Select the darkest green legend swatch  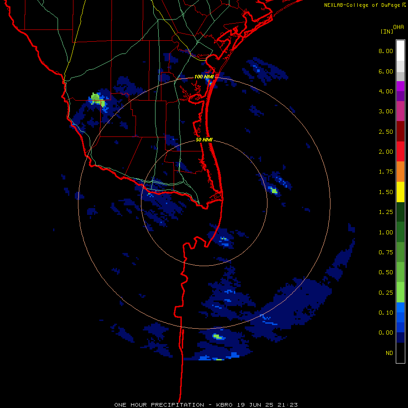pos(400,212)
